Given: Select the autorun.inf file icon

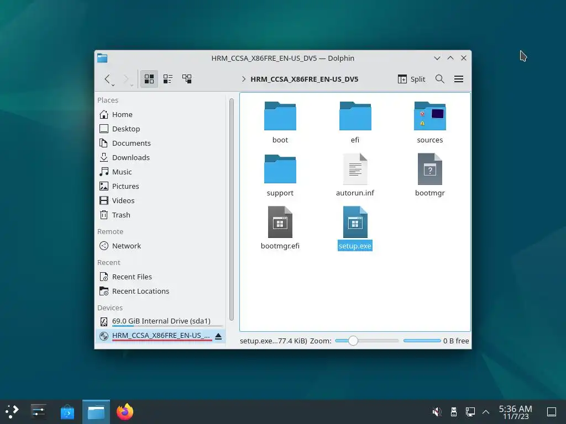Looking at the screenshot, I should pos(355,169).
